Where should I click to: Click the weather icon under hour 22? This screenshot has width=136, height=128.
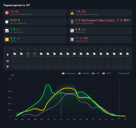coord(127,54)
